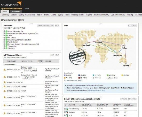Click the green status icon for HW Group

click(6, 38)
